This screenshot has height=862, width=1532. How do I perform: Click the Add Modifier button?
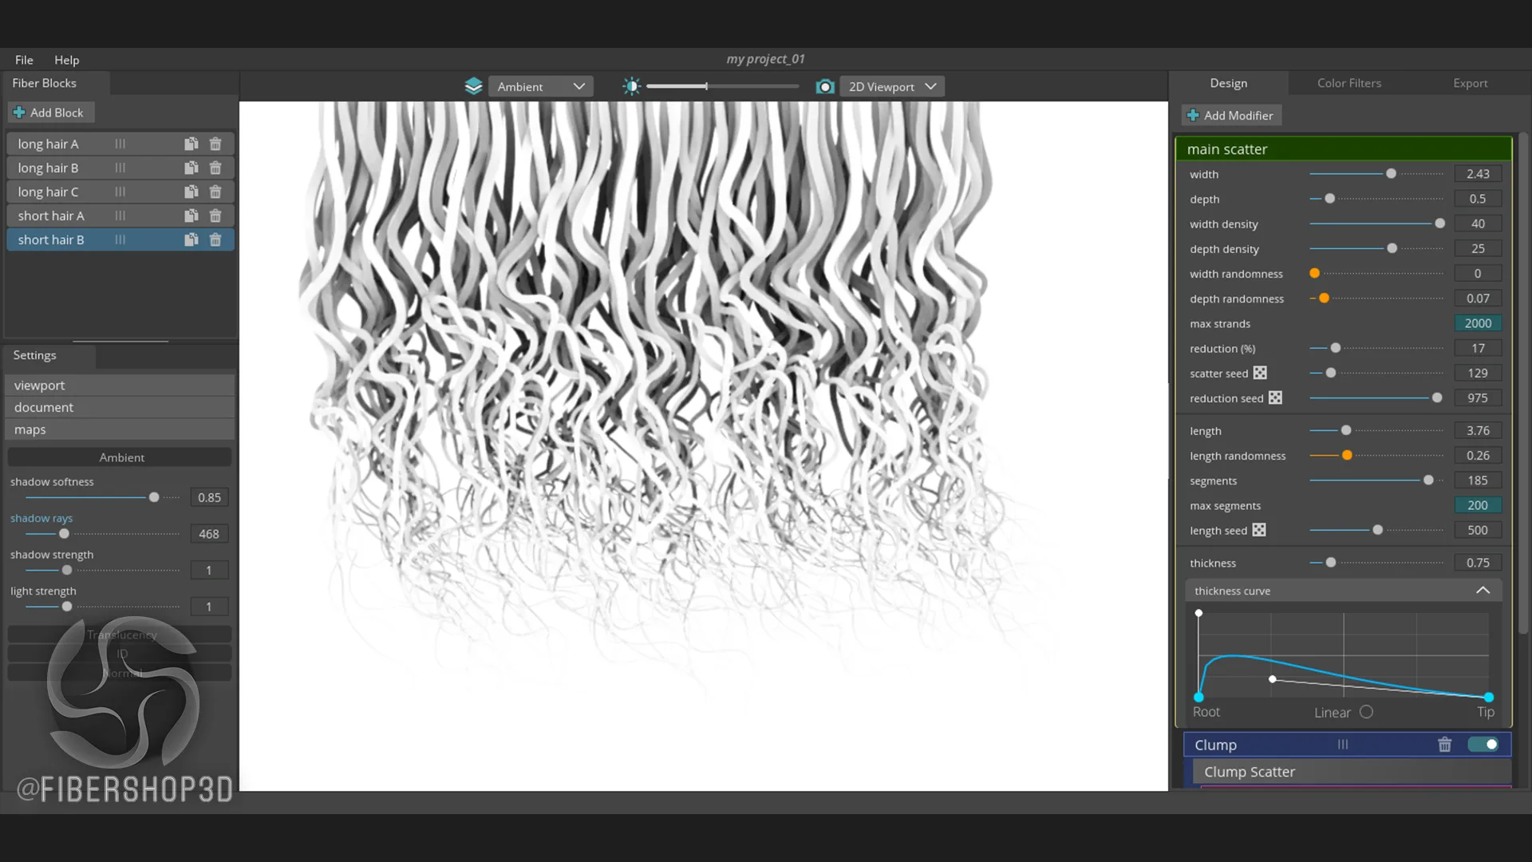point(1231,115)
